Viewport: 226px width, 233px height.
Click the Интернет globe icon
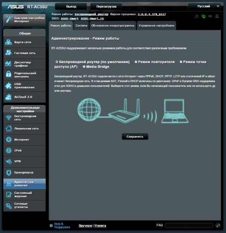tap(9, 140)
